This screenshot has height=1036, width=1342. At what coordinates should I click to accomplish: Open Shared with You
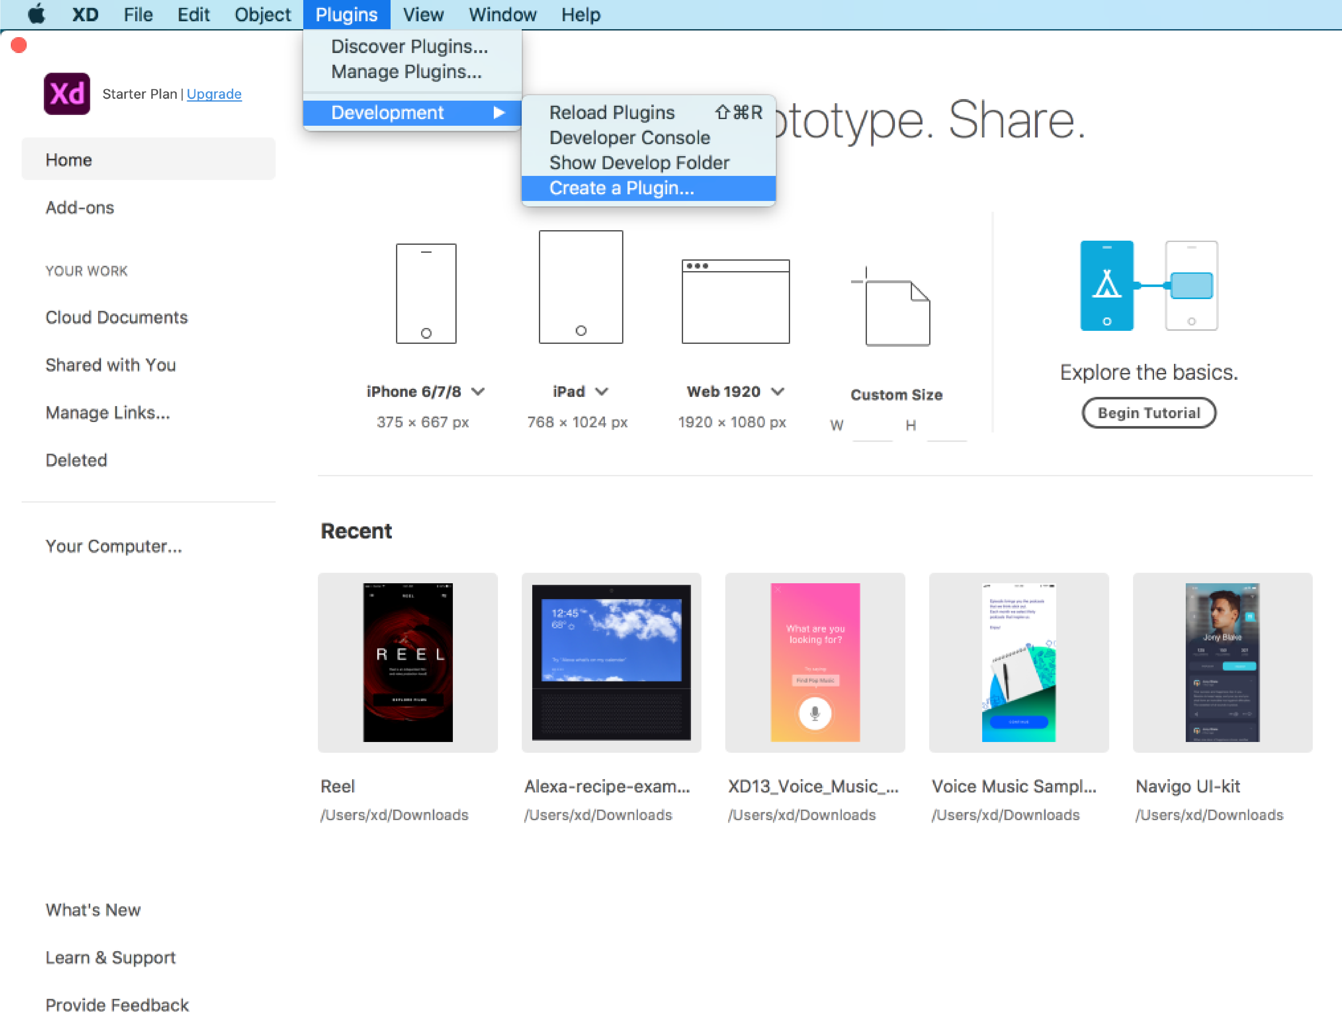(x=111, y=365)
